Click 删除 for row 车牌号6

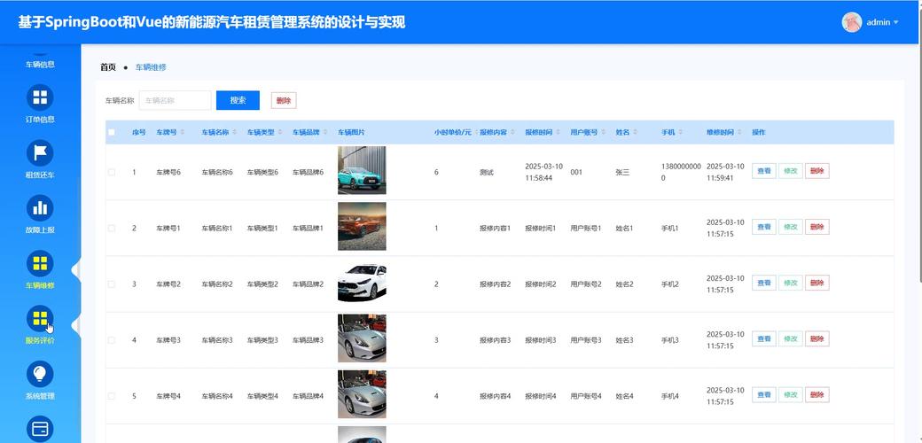pyautogui.click(x=817, y=171)
